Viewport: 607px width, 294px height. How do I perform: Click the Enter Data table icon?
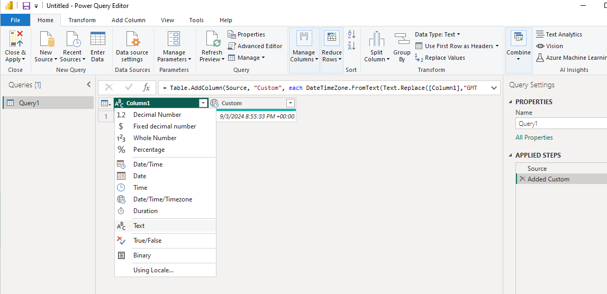coord(97,39)
